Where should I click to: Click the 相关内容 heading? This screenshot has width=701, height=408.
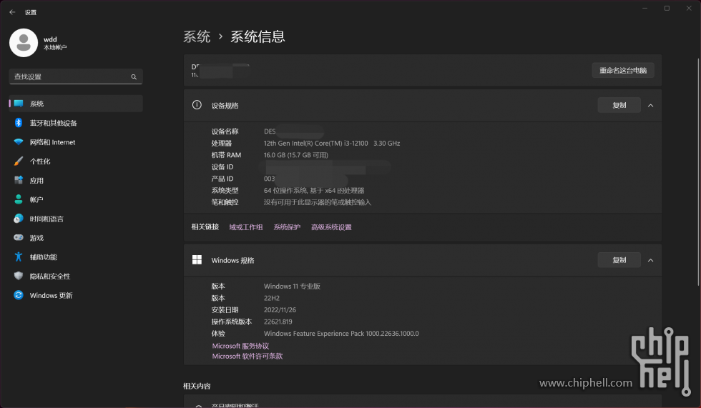click(197, 386)
